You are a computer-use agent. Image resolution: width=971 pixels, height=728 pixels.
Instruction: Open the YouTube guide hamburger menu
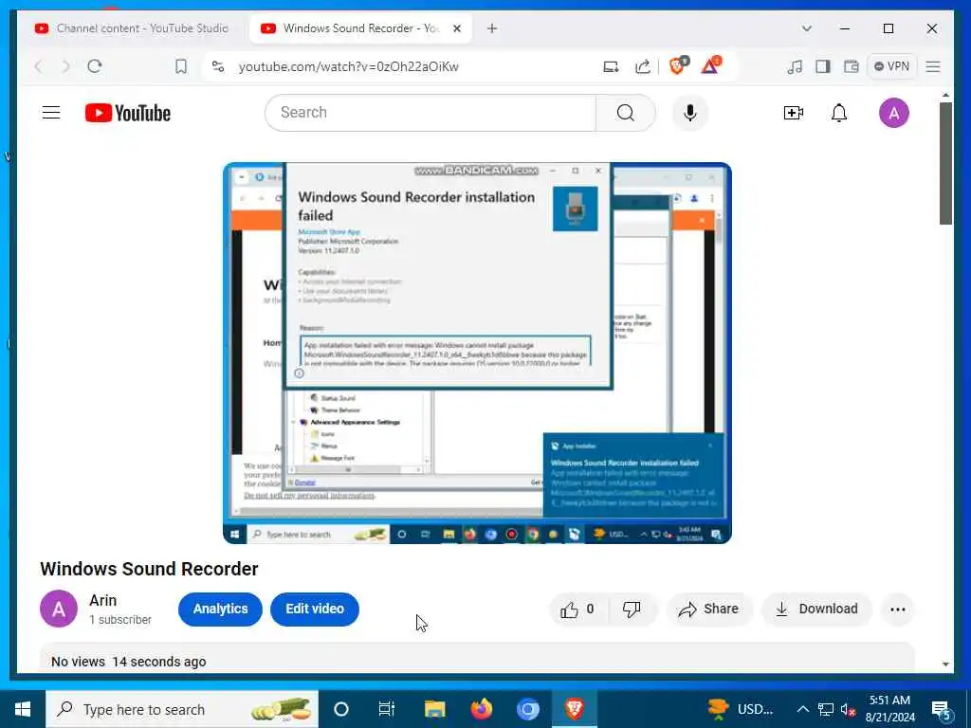pyautogui.click(x=51, y=113)
